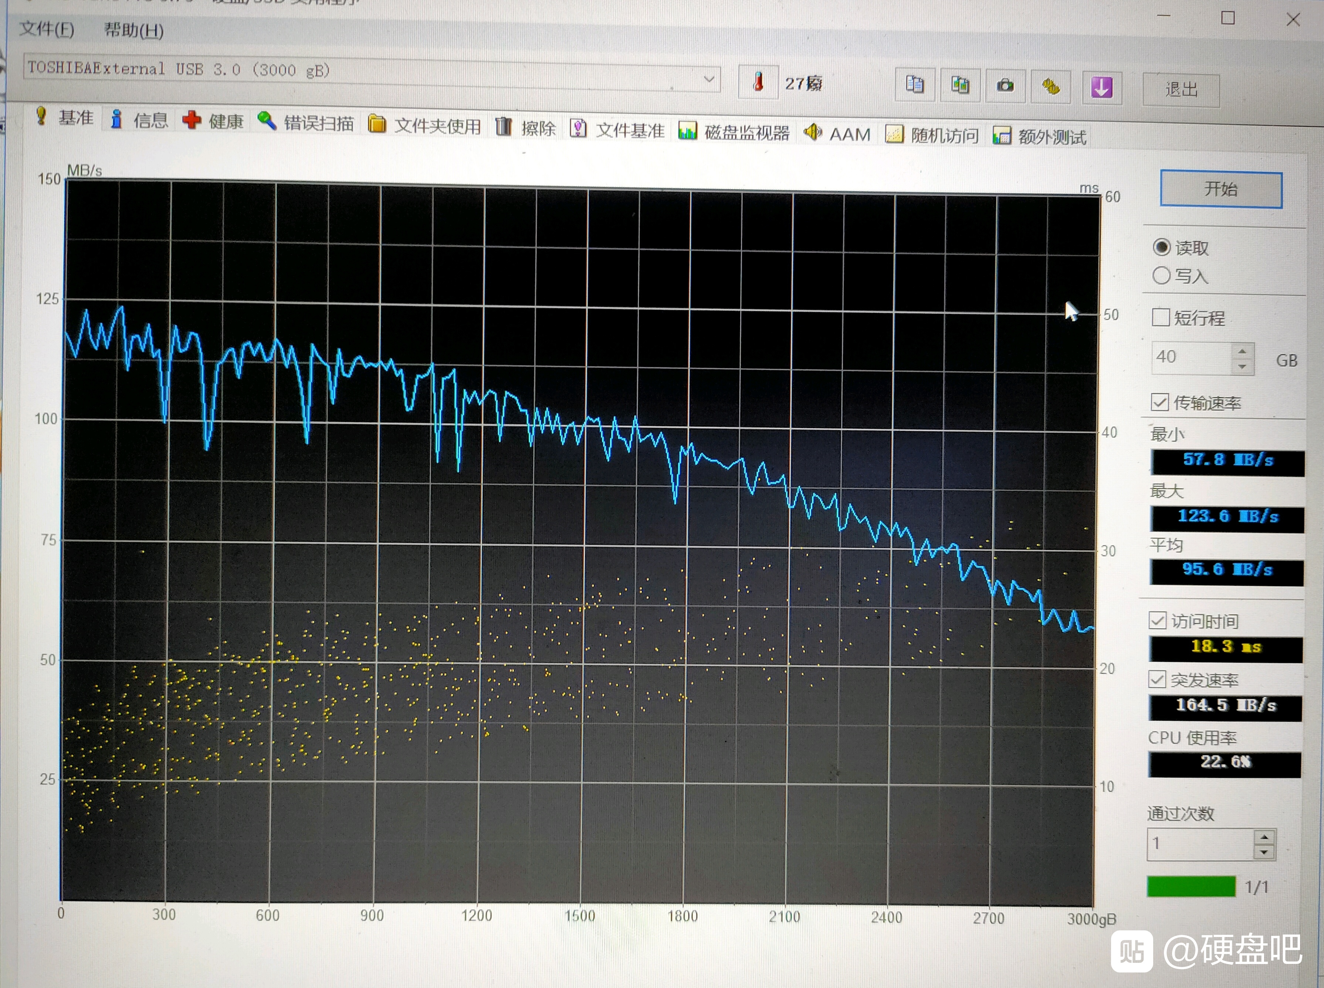Open the 帮助(H) menu
The image size is (1324, 988).
[133, 30]
